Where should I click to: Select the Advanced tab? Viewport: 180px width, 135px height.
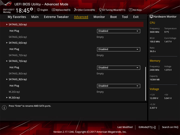[x=81, y=17]
